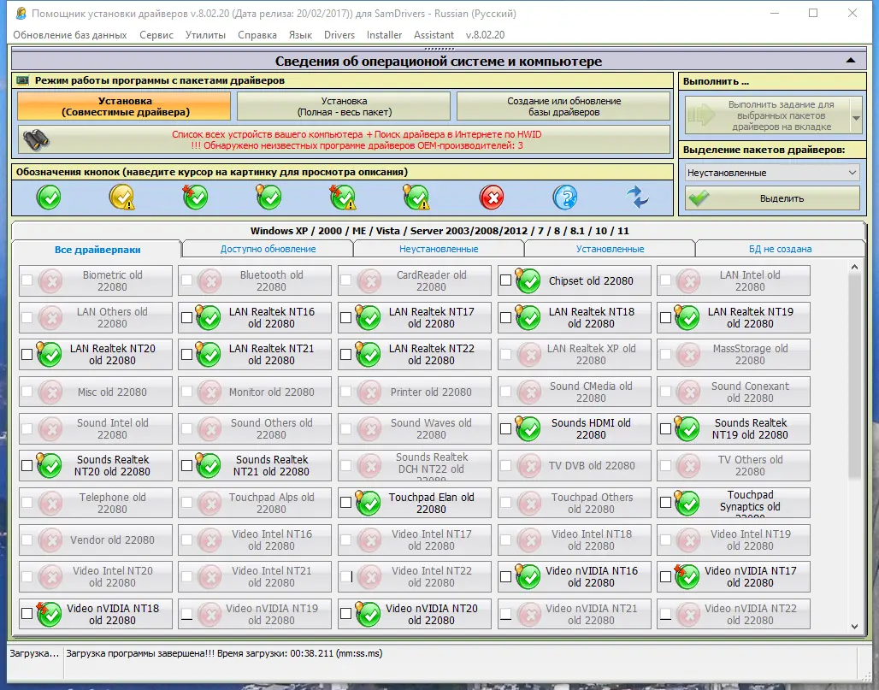Click the red X legend icon
The height and width of the screenshot is (690, 879).
click(492, 198)
